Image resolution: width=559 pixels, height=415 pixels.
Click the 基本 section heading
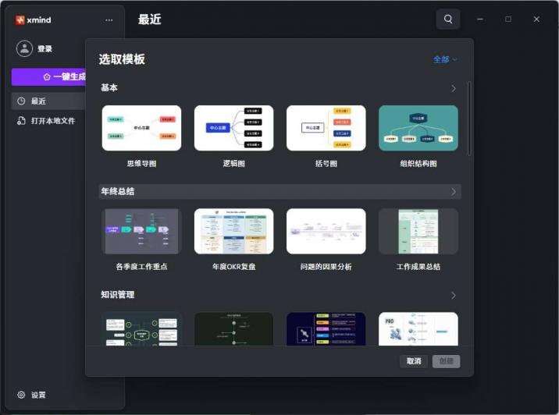(x=109, y=88)
